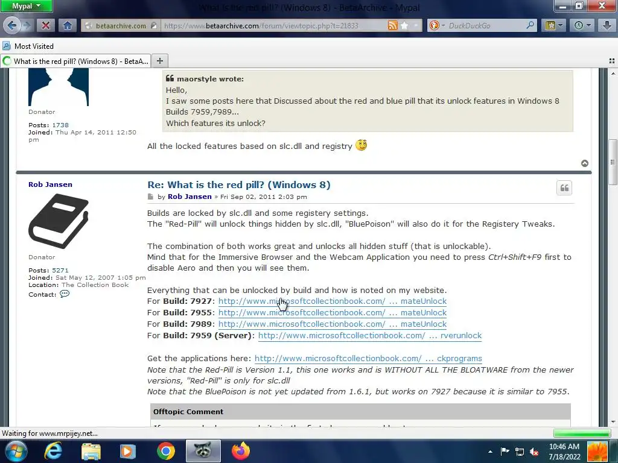Viewport: 618px width, 463px height.
Task: View the 1738 posts link
Action: [60, 125]
